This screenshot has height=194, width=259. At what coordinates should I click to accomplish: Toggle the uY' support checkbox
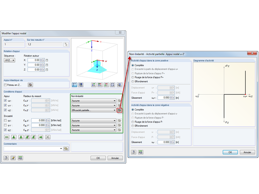(x=5, y=105)
